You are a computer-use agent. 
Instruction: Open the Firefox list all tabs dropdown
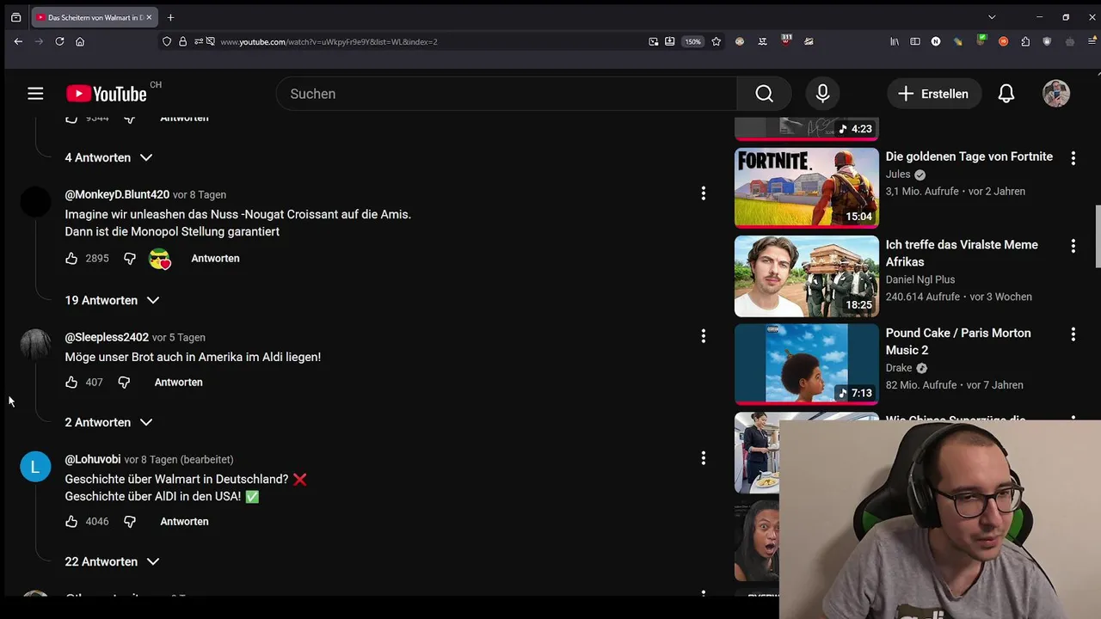[992, 17]
